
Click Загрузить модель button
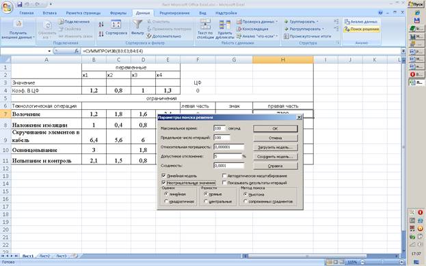[275, 147]
